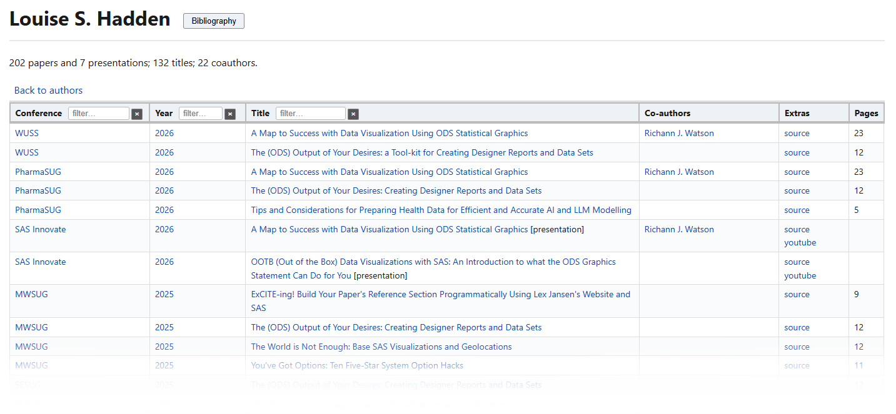Sort by the Pages column header
Image resolution: width=896 pixels, height=414 pixels.
click(867, 113)
